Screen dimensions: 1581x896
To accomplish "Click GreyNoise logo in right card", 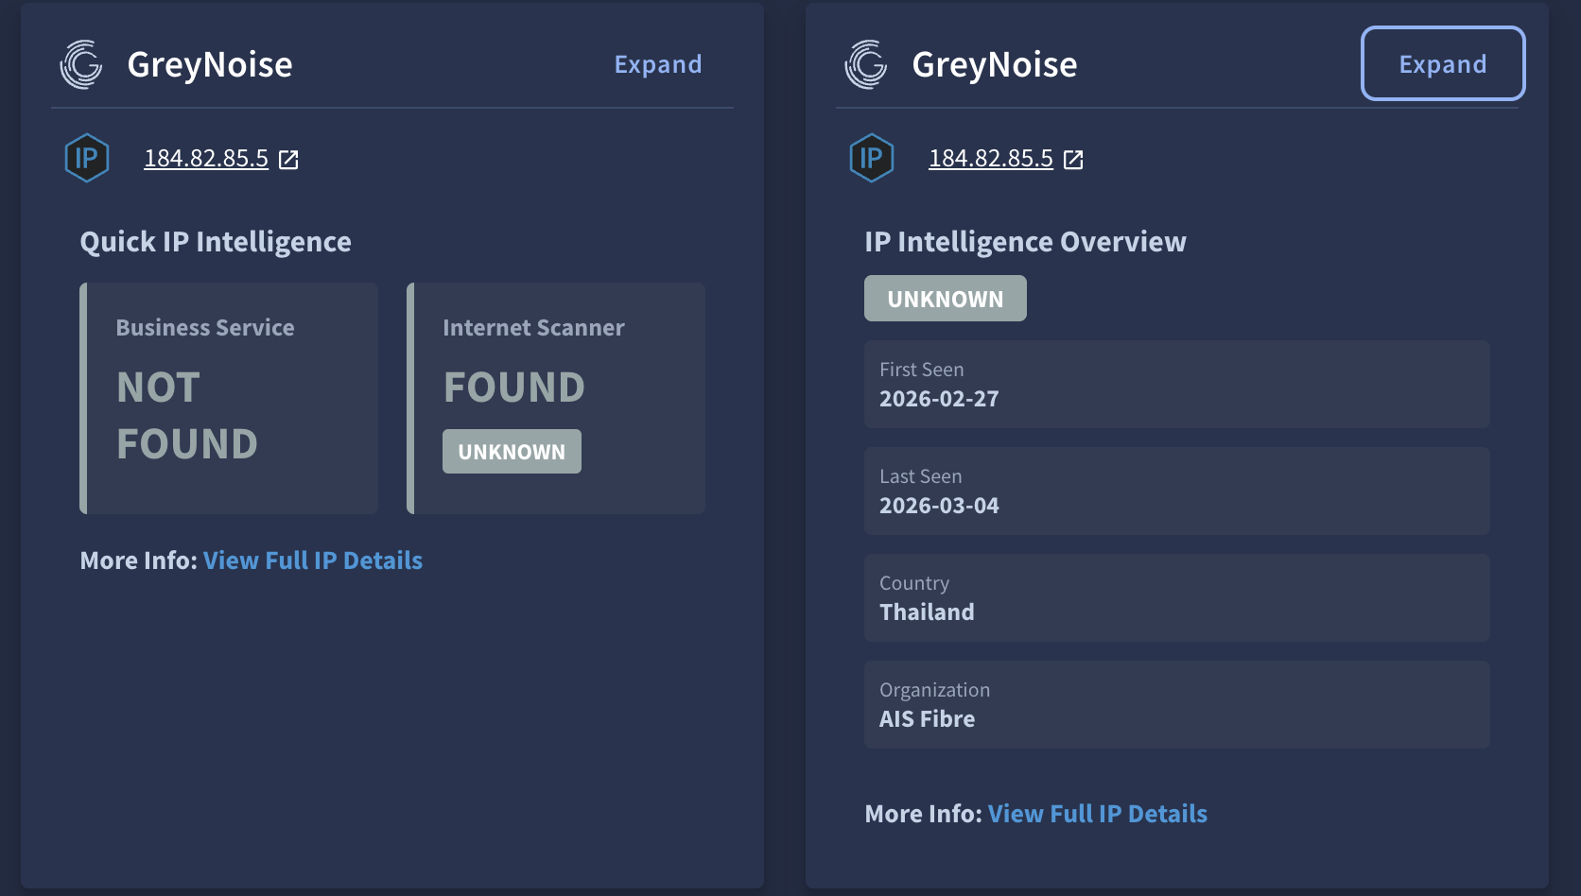I will [x=866, y=64].
